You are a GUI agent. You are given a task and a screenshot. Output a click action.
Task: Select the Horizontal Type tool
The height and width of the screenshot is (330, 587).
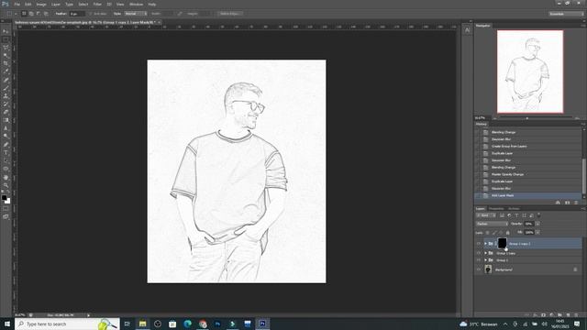[x=6, y=153]
